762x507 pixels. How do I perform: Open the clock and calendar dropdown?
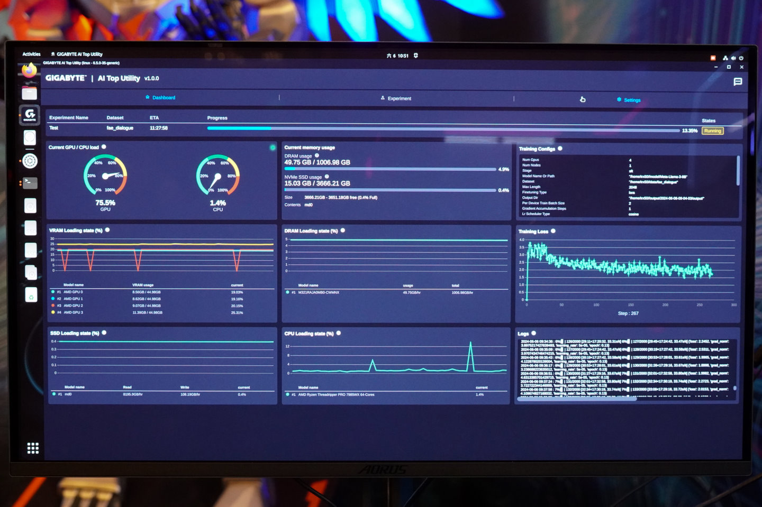click(x=398, y=56)
